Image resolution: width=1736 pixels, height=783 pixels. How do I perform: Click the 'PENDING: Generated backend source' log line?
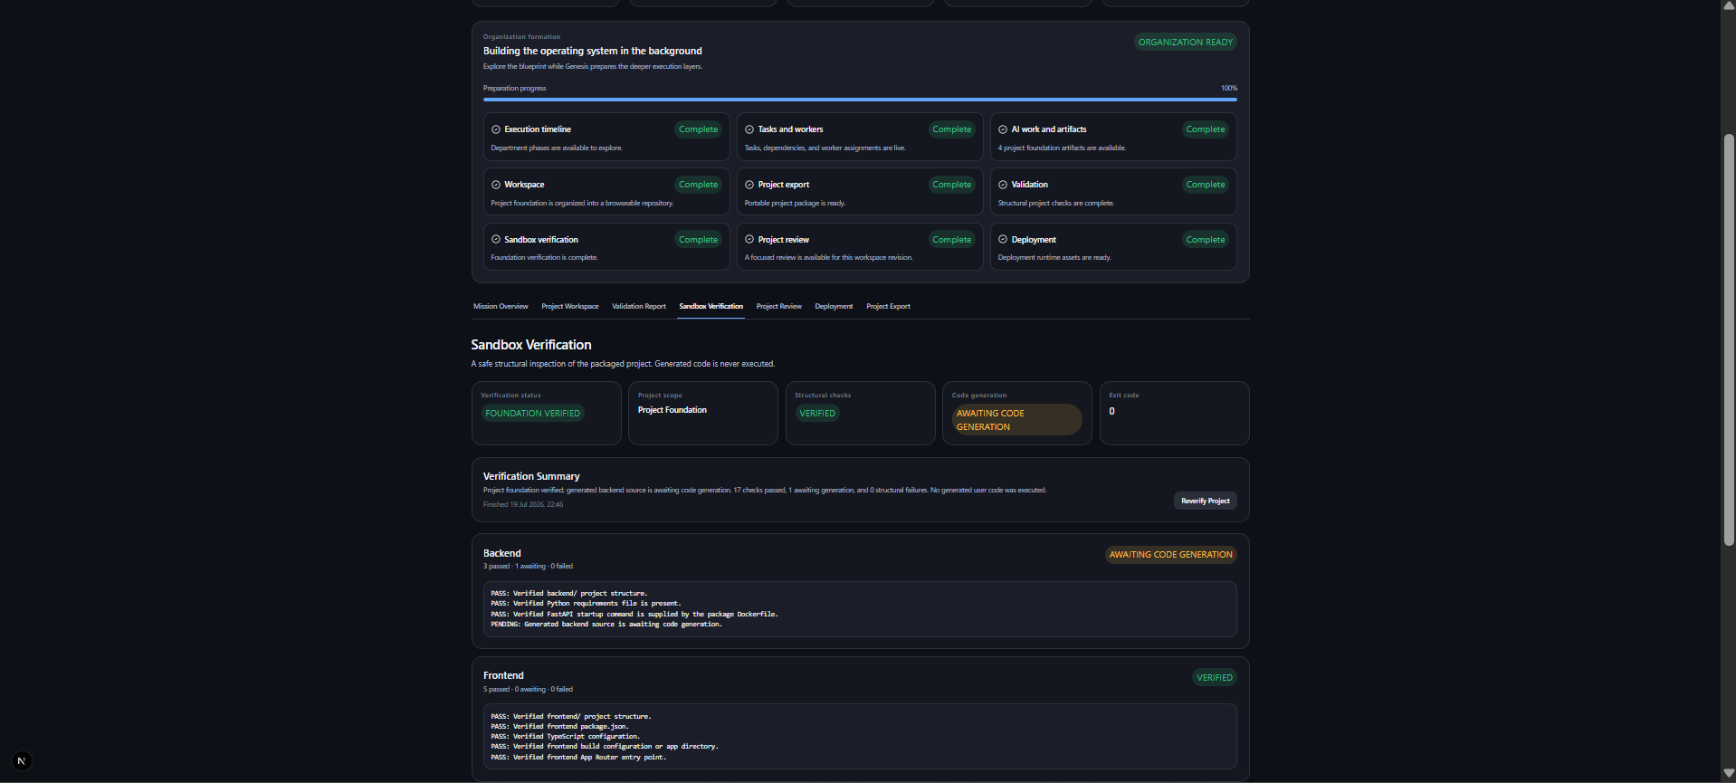(606, 625)
